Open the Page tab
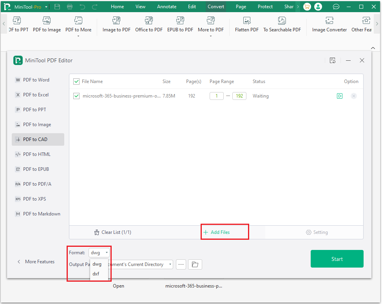382x304 pixels. coord(241,7)
